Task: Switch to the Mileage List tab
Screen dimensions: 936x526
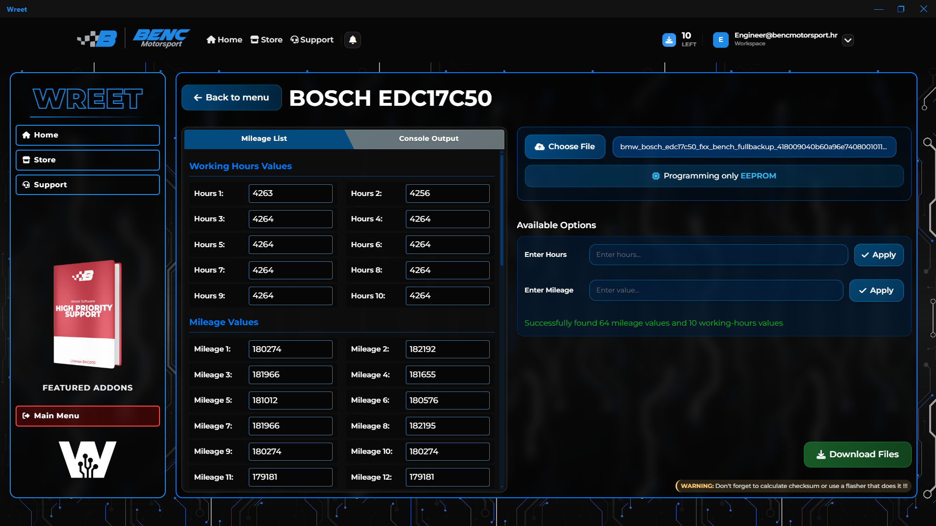Action: point(264,138)
